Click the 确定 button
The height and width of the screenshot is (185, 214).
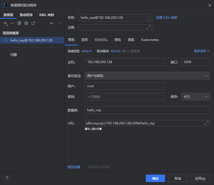coord(155,178)
